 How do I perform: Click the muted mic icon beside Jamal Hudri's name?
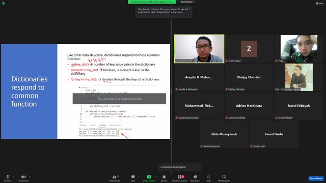pyautogui.click(x=251, y=146)
